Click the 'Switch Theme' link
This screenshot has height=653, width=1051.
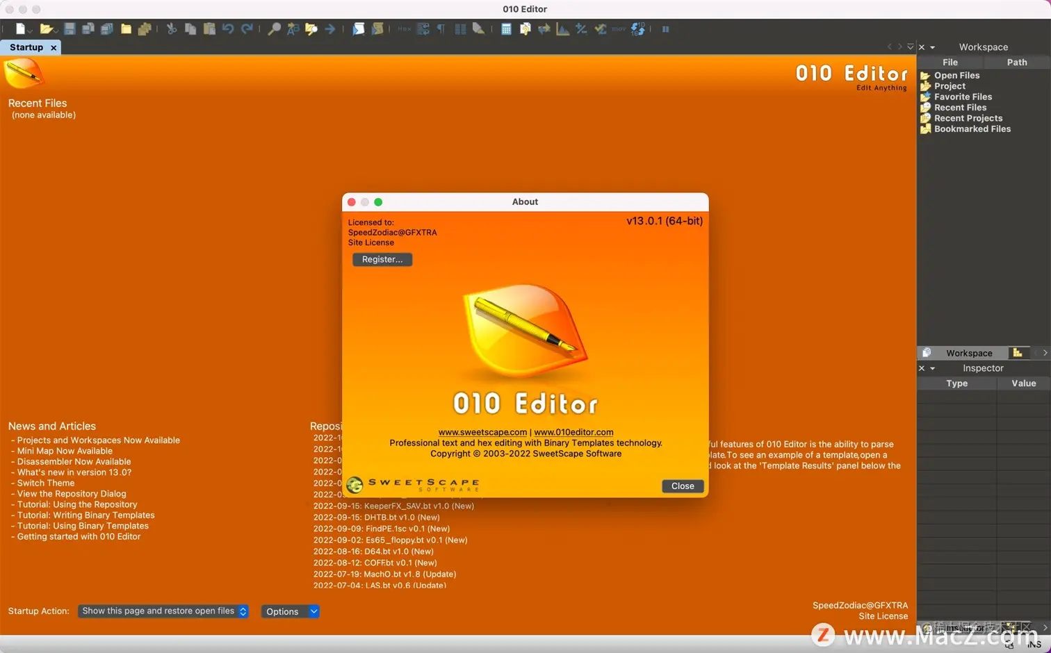click(x=45, y=483)
